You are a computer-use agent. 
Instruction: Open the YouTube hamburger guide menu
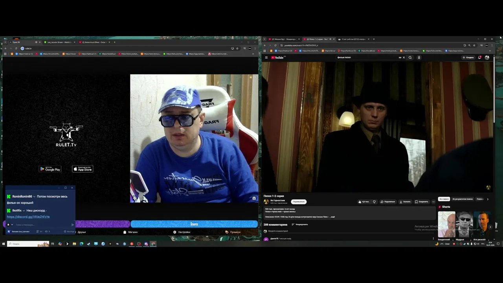pos(266,57)
